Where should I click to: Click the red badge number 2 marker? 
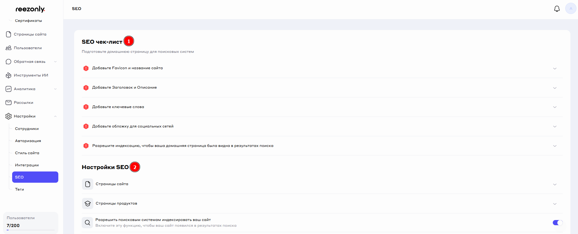click(135, 167)
